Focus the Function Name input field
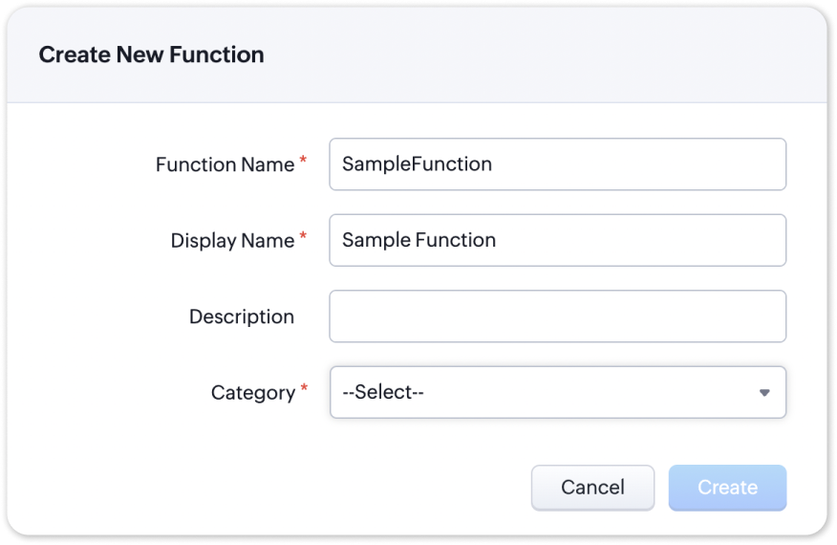This screenshot has width=837, height=545. point(631,164)
